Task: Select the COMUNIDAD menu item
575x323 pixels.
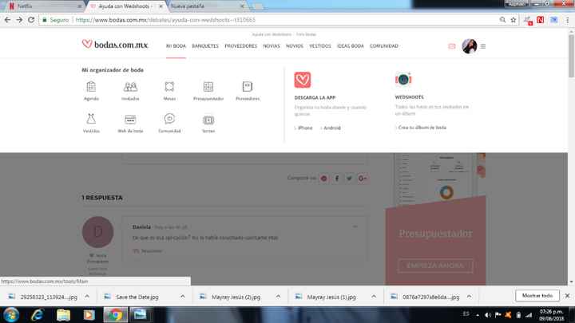Action: [x=384, y=46]
